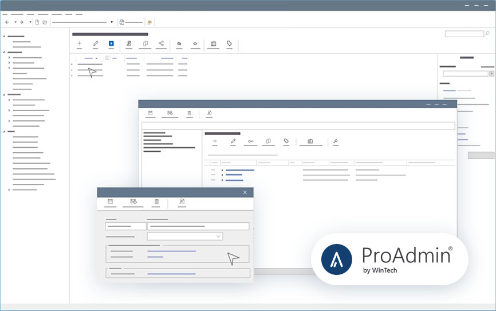The height and width of the screenshot is (311, 496).
Task: Click the forward arrow in the main toolbar
Action: point(22,22)
